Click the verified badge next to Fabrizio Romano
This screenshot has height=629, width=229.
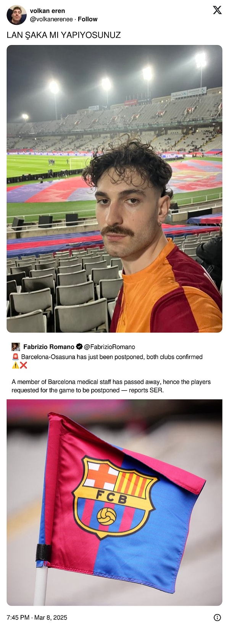pyautogui.click(x=79, y=347)
